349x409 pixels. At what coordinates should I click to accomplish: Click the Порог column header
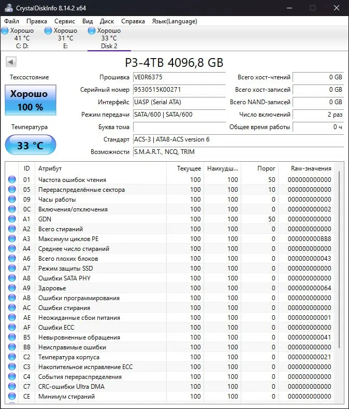point(259,168)
